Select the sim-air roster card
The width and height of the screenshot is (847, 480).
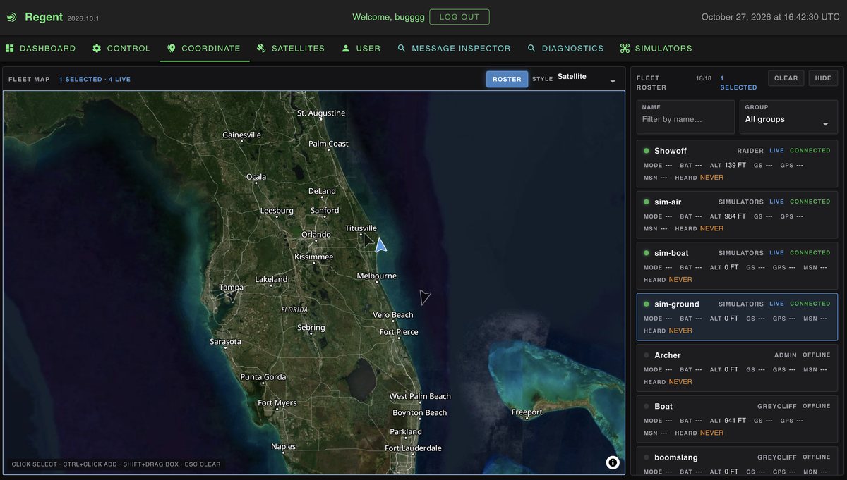(737, 214)
